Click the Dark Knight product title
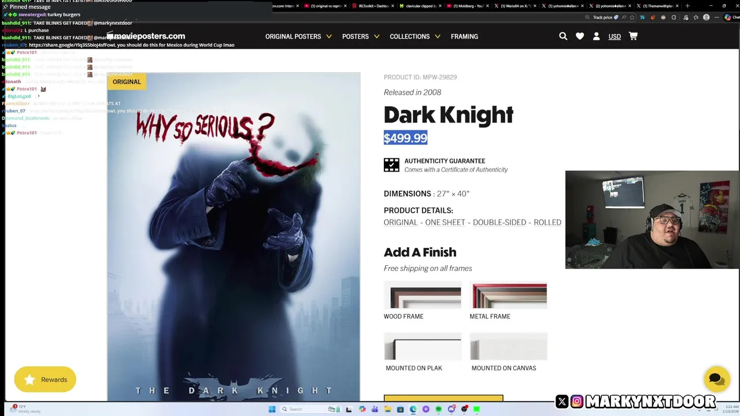This screenshot has height=416, width=740. [449, 115]
